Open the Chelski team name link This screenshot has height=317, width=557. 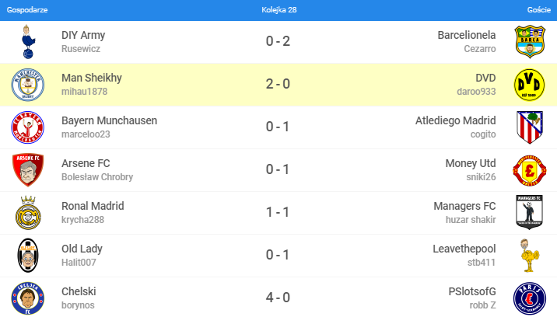(79, 291)
